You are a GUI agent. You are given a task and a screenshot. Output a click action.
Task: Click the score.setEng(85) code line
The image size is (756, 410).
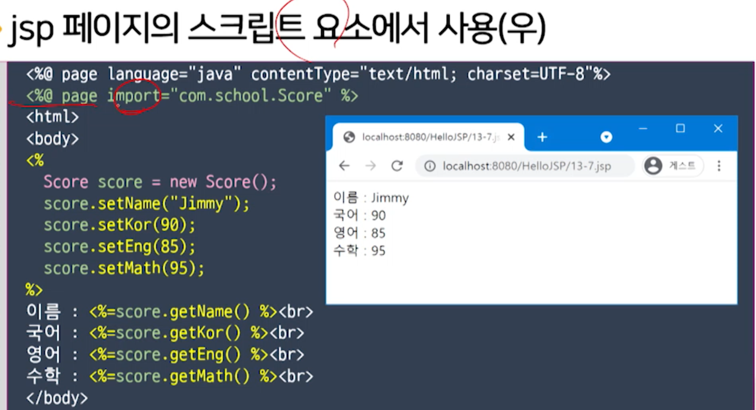coord(120,247)
